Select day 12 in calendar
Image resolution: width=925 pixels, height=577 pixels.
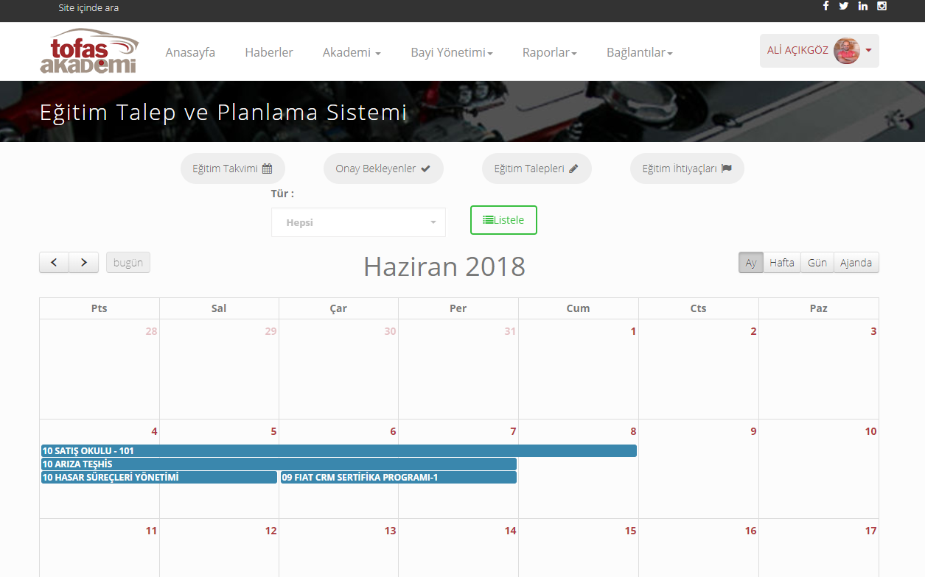270,531
